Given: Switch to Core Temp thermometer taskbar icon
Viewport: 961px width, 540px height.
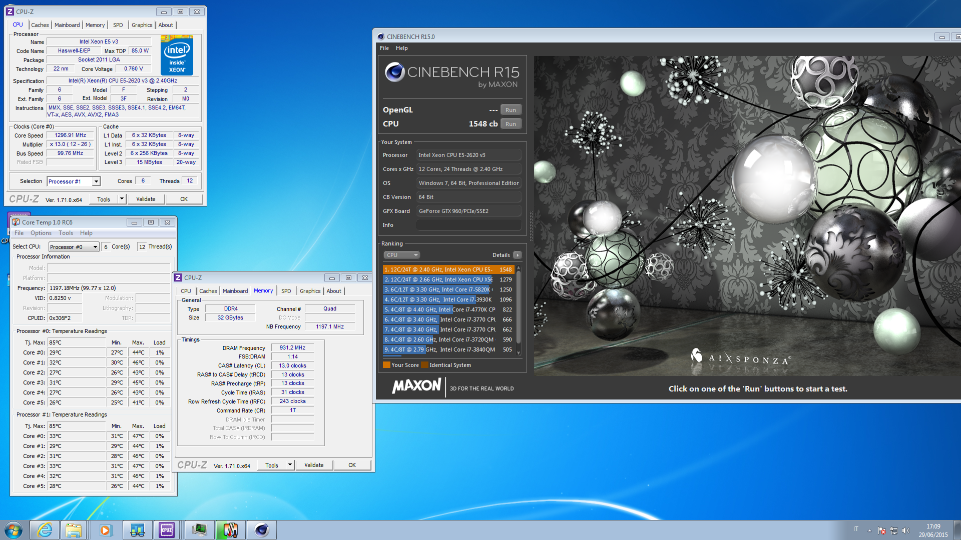Looking at the screenshot, I should pos(230,530).
